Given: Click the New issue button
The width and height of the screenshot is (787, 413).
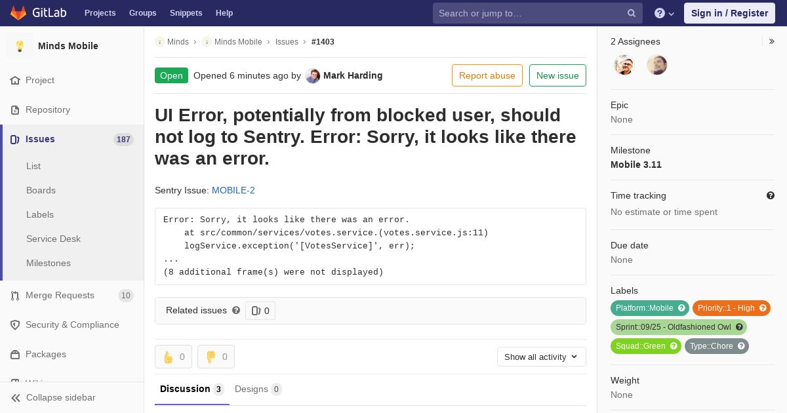Looking at the screenshot, I should 557,75.
